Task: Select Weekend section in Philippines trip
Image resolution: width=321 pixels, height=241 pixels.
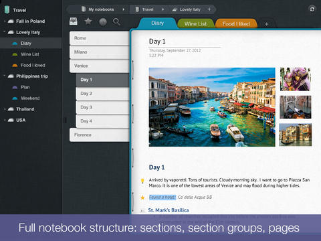Action: (30, 98)
